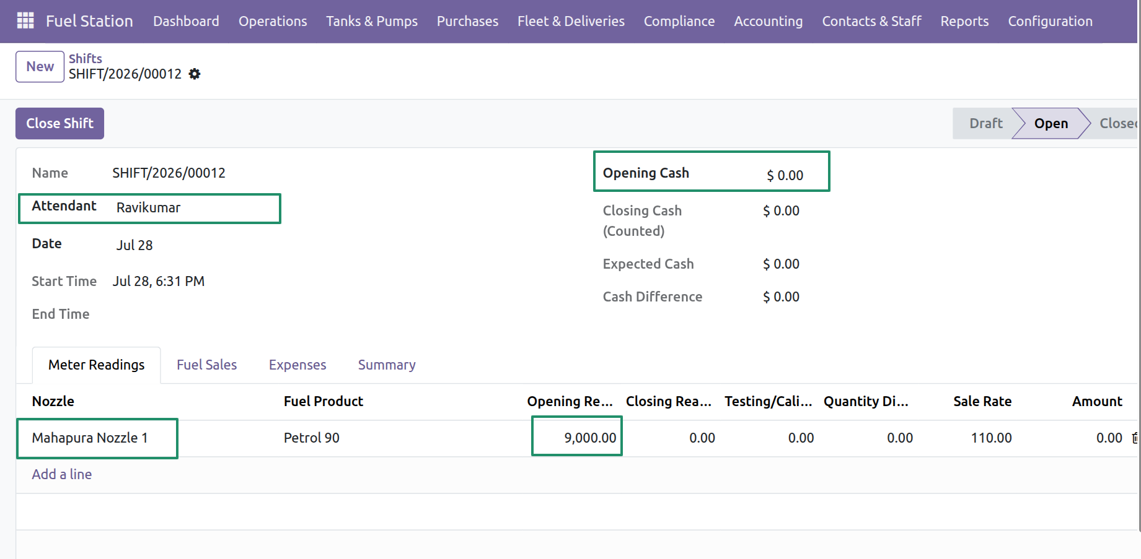The image size is (1141, 559).
Task: Open Fleet & Deliveries menu
Action: (x=571, y=21)
